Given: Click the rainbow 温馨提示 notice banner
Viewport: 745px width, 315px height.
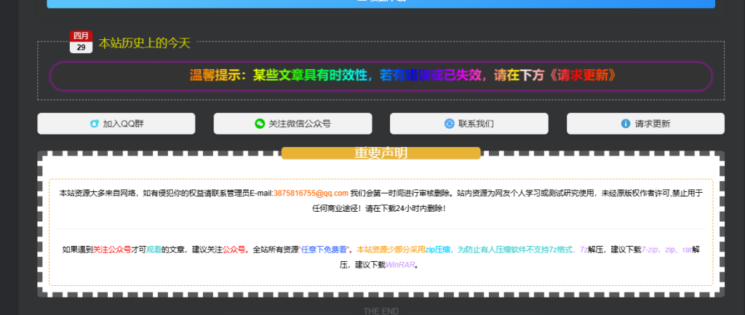Looking at the screenshot, I should click(381, 76).
